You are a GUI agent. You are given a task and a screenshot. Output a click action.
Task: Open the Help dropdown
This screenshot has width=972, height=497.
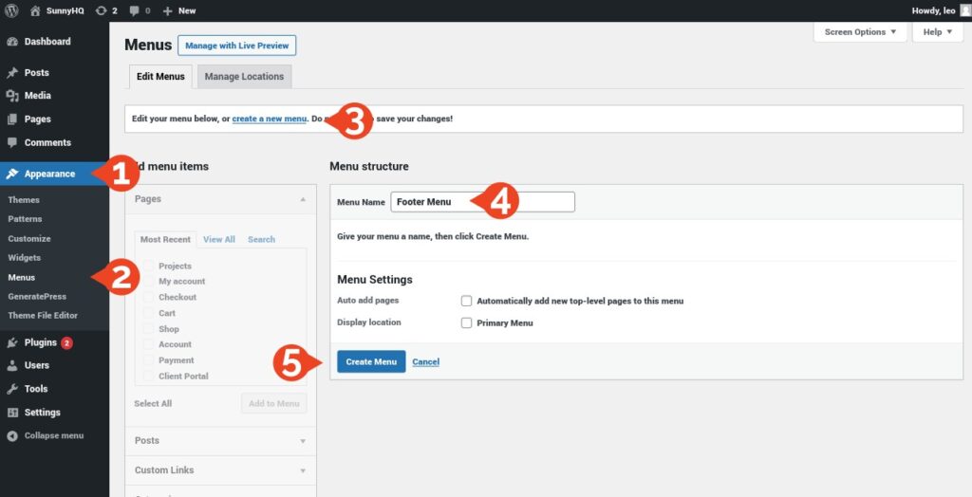click(x=937, y=32)
